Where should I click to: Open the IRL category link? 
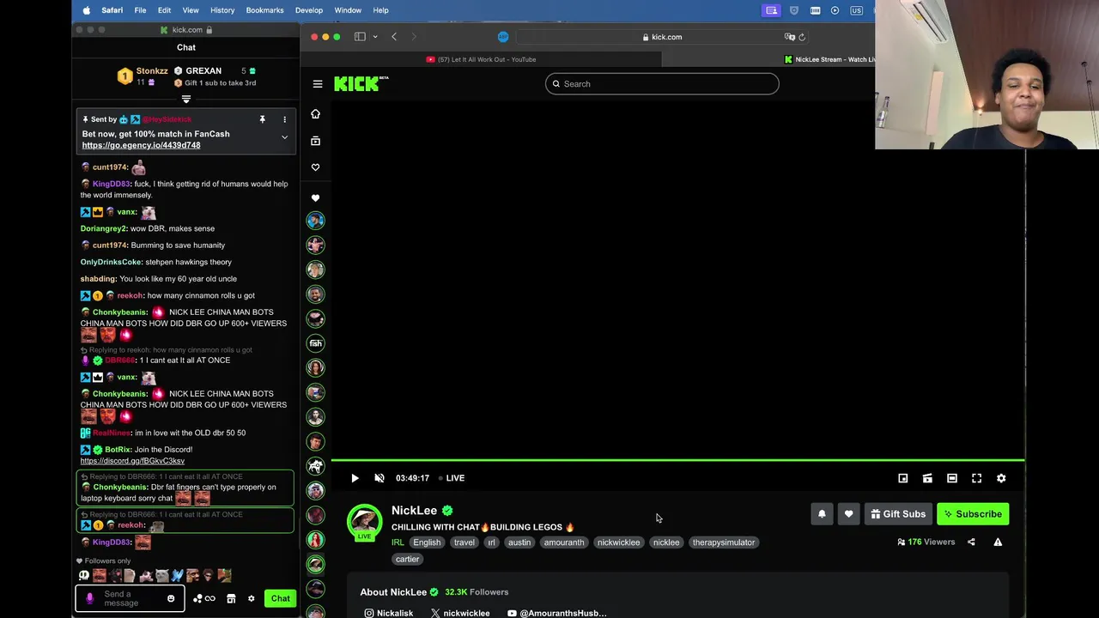(x=398, y=542)
